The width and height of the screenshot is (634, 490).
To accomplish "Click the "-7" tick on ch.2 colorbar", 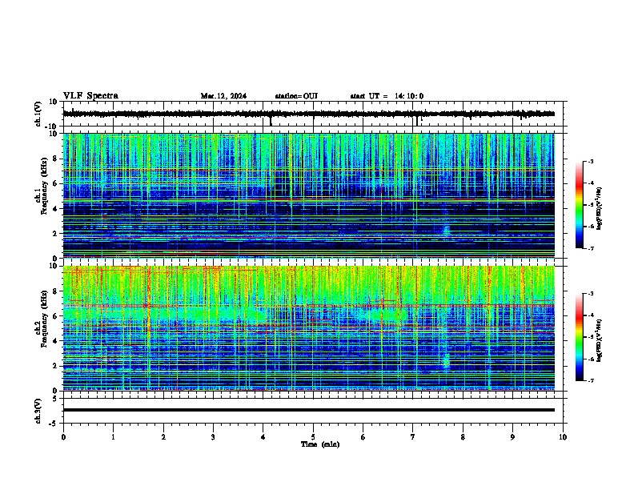I will tap(590, 380).
